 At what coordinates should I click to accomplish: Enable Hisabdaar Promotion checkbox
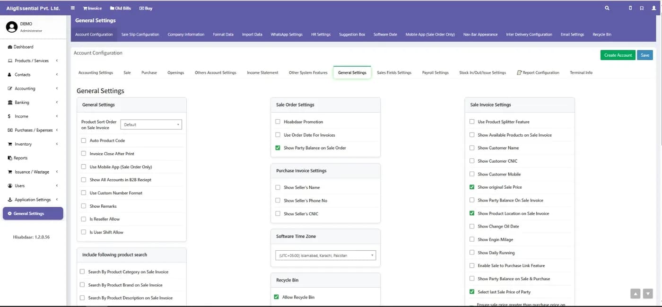coord(278,122)
